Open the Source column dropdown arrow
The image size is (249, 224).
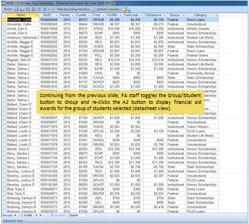coord(183,15)
